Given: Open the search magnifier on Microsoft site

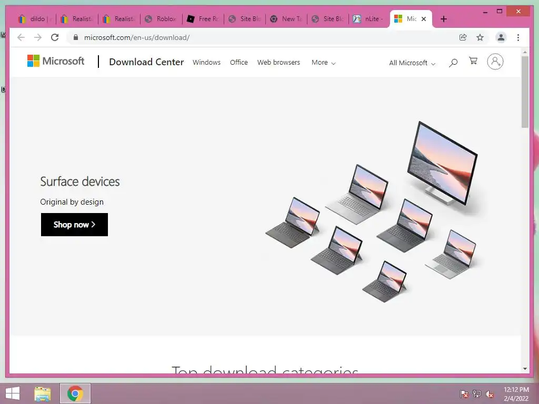Looking at the screenshot, I should (x=453, y=63).
